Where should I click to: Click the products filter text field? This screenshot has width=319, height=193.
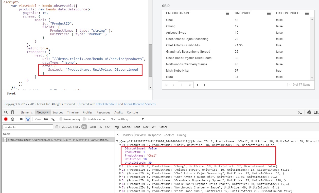(28, 127)
